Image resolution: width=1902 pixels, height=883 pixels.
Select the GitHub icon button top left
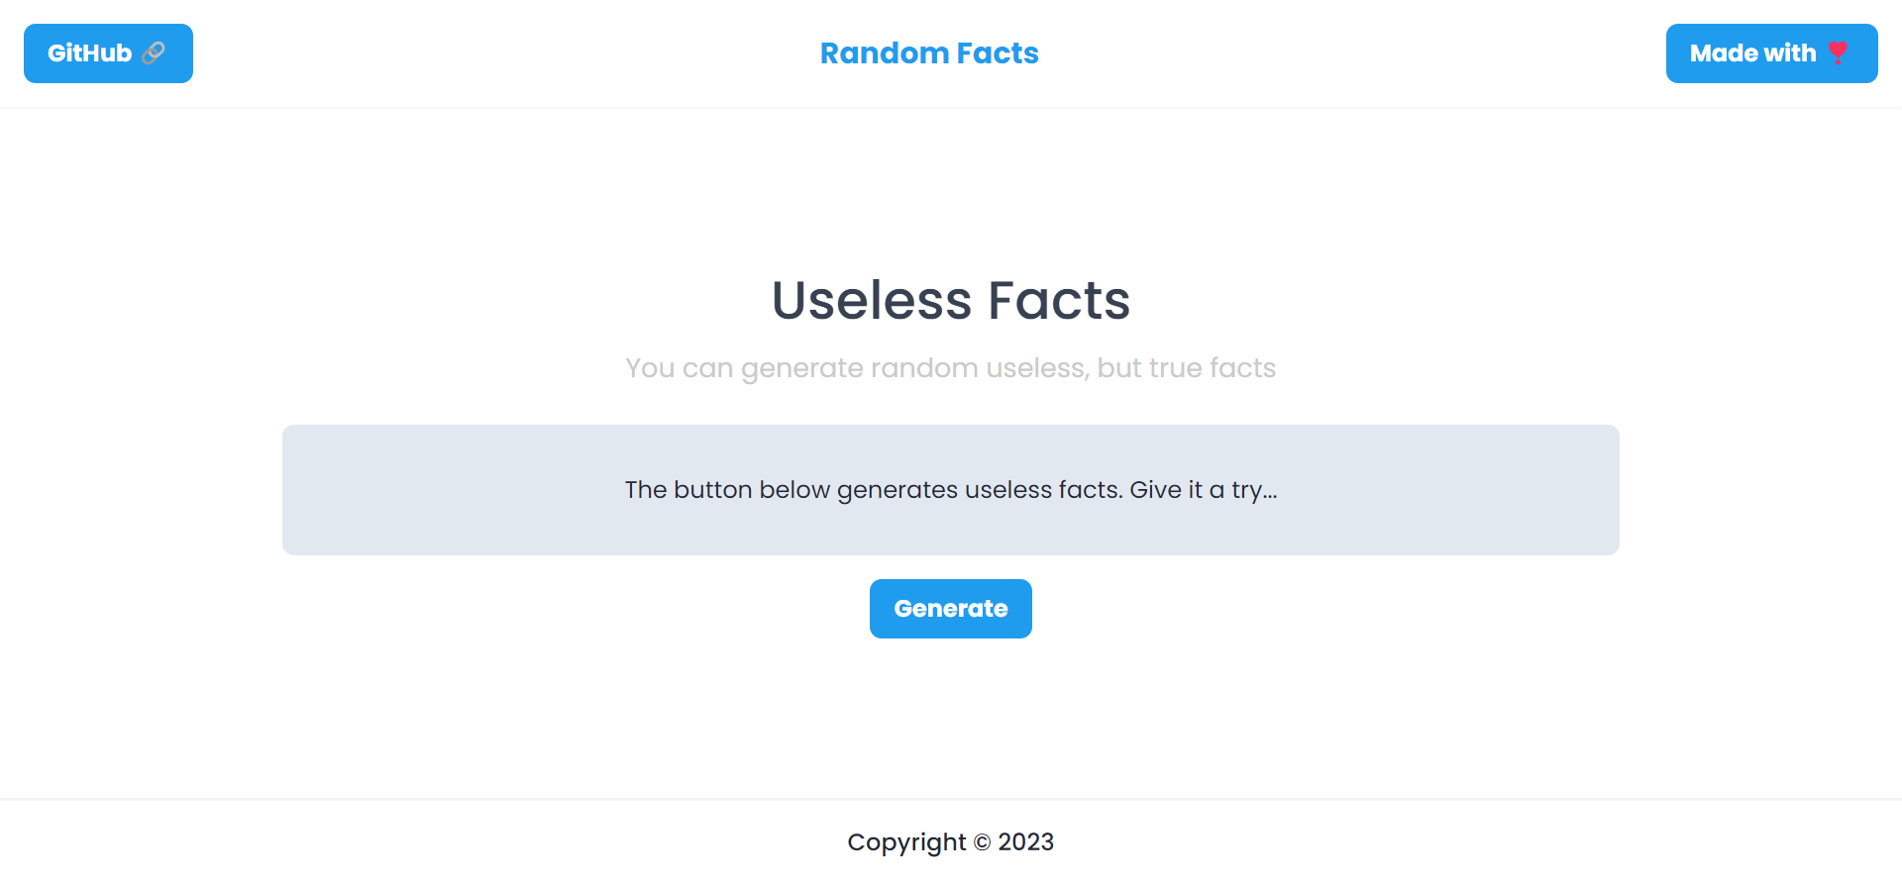108,52
